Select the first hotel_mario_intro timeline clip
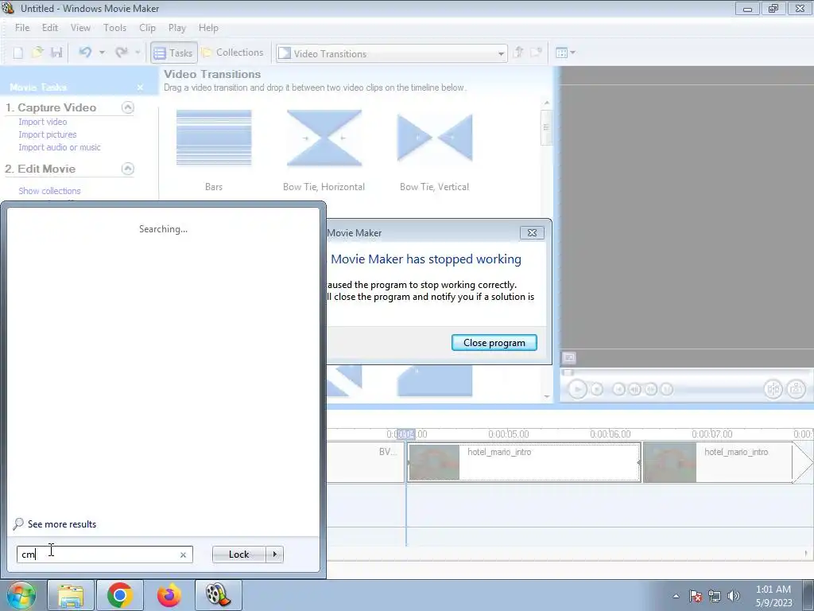 523,462
